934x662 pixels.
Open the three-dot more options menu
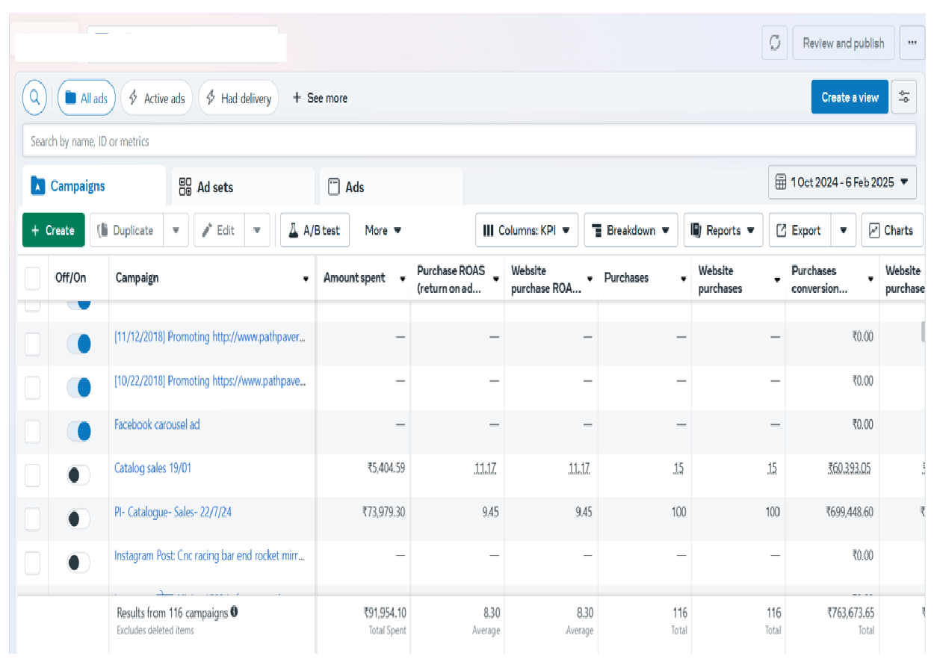(x=912, y=43)
